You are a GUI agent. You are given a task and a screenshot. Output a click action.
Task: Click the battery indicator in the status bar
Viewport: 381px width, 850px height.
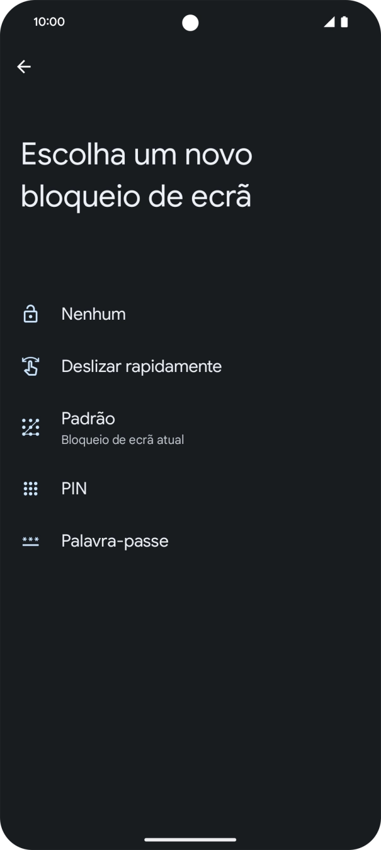click(x=344, y=21)
